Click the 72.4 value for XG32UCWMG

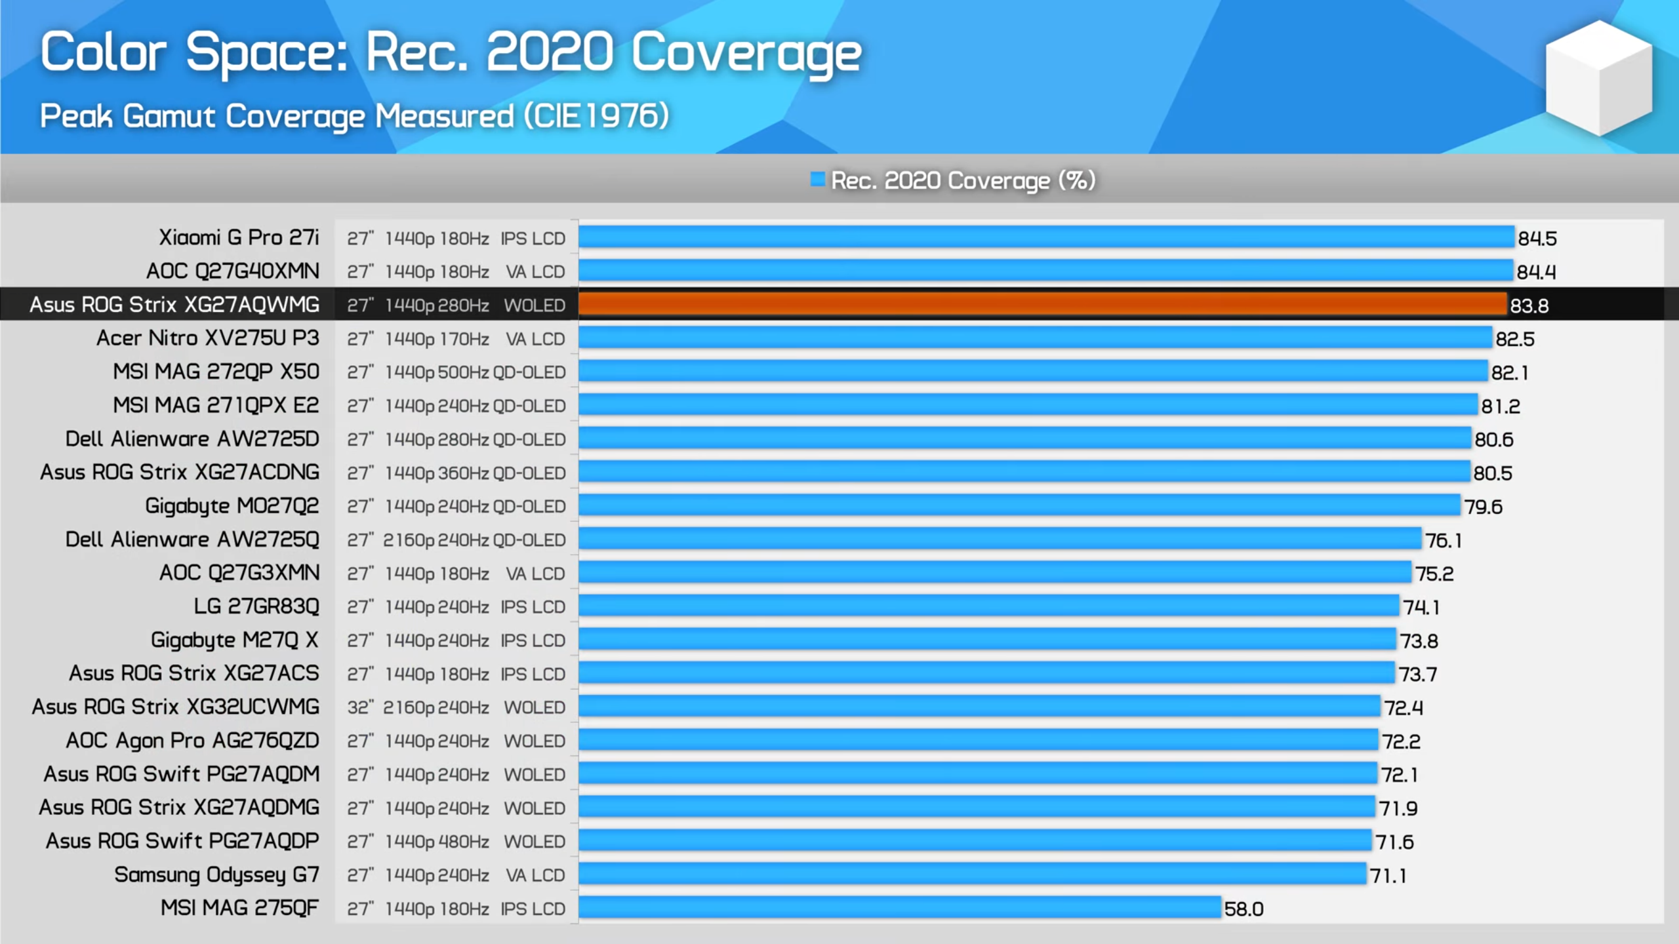(x=1404, y=708)
